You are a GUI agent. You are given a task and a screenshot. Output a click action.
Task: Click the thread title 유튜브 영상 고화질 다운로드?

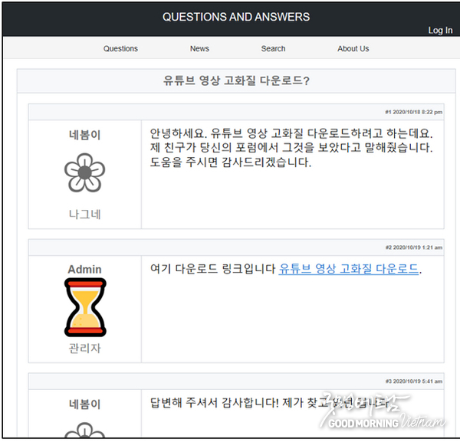(x=236, y=80)
